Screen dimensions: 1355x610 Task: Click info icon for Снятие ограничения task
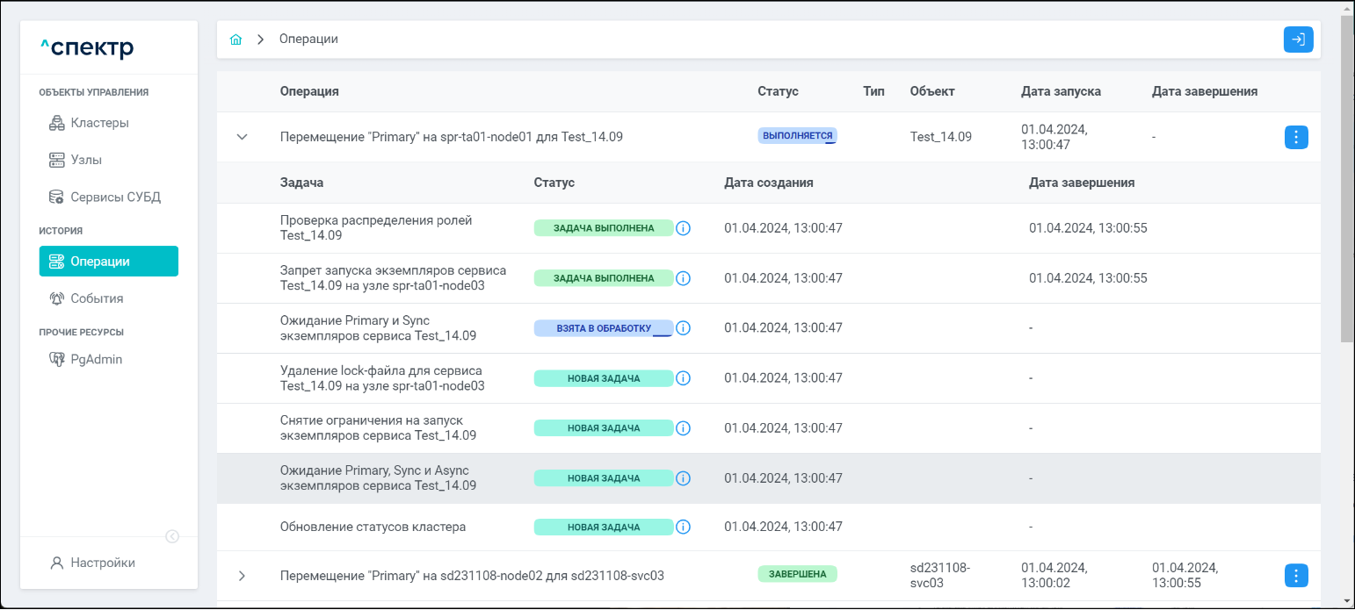pos(683,428)
